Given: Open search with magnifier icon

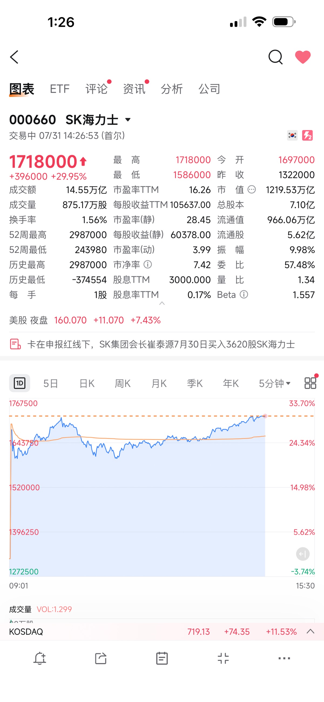Looking at the screenshot, I should point(275,57).
